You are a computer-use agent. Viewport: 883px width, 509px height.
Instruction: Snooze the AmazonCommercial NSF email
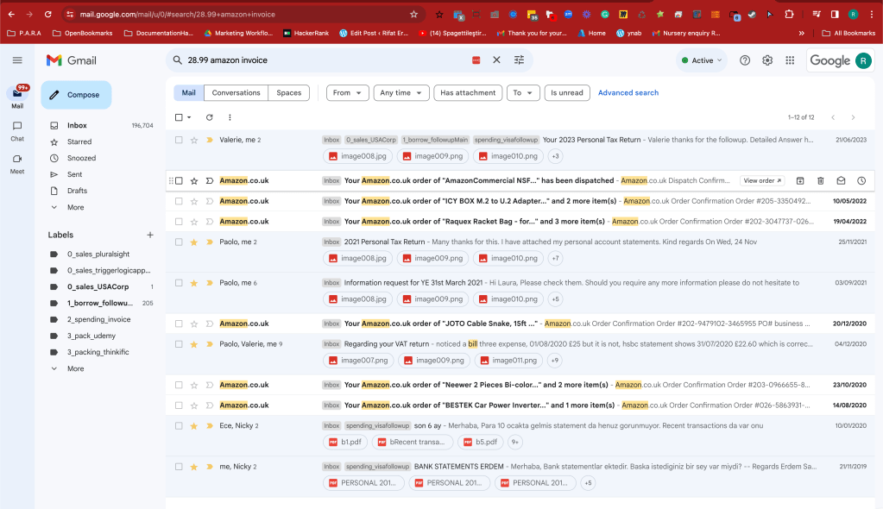pos(861,181)
